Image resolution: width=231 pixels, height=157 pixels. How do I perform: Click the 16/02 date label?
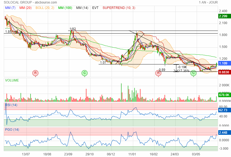pyautogui.click(x=153, y=154)
